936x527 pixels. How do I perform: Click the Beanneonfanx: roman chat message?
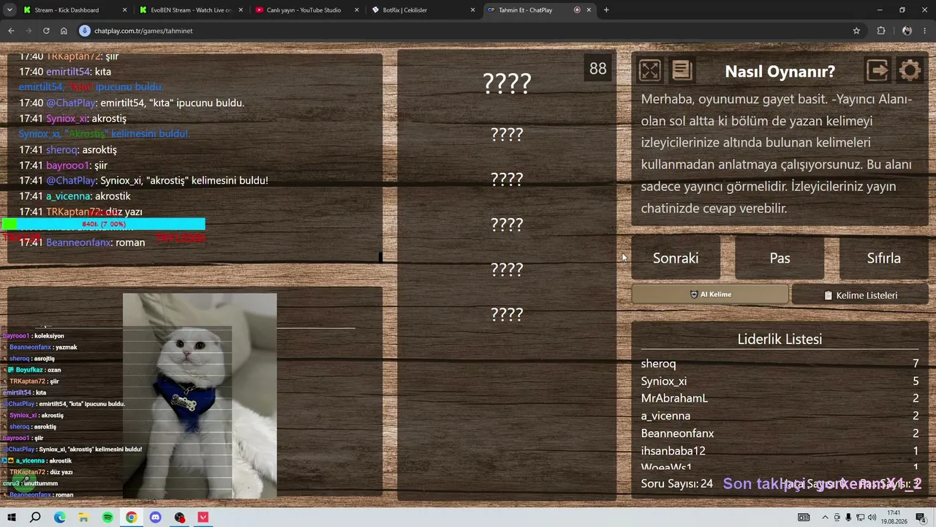[82, 242]
